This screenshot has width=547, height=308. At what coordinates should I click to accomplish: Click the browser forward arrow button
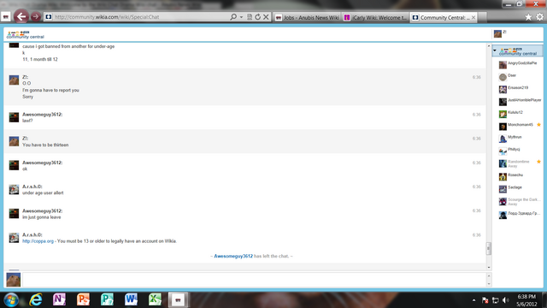[36, 16]
